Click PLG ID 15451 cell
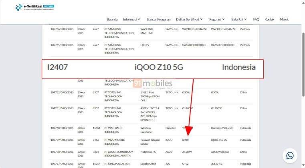This screenshot has width=305, height=168. (97, 128)
